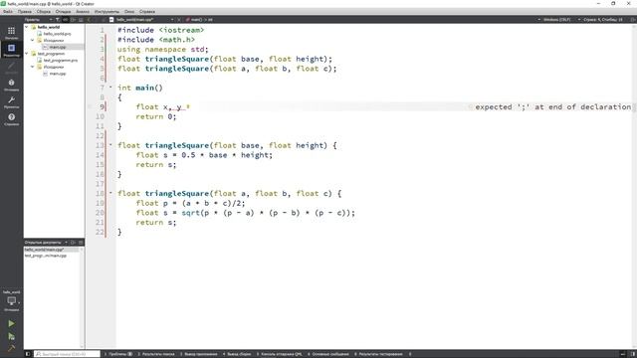This screenshot has height=358, width=637.
Task: Click the editor split button at top right
Action: 633,20
